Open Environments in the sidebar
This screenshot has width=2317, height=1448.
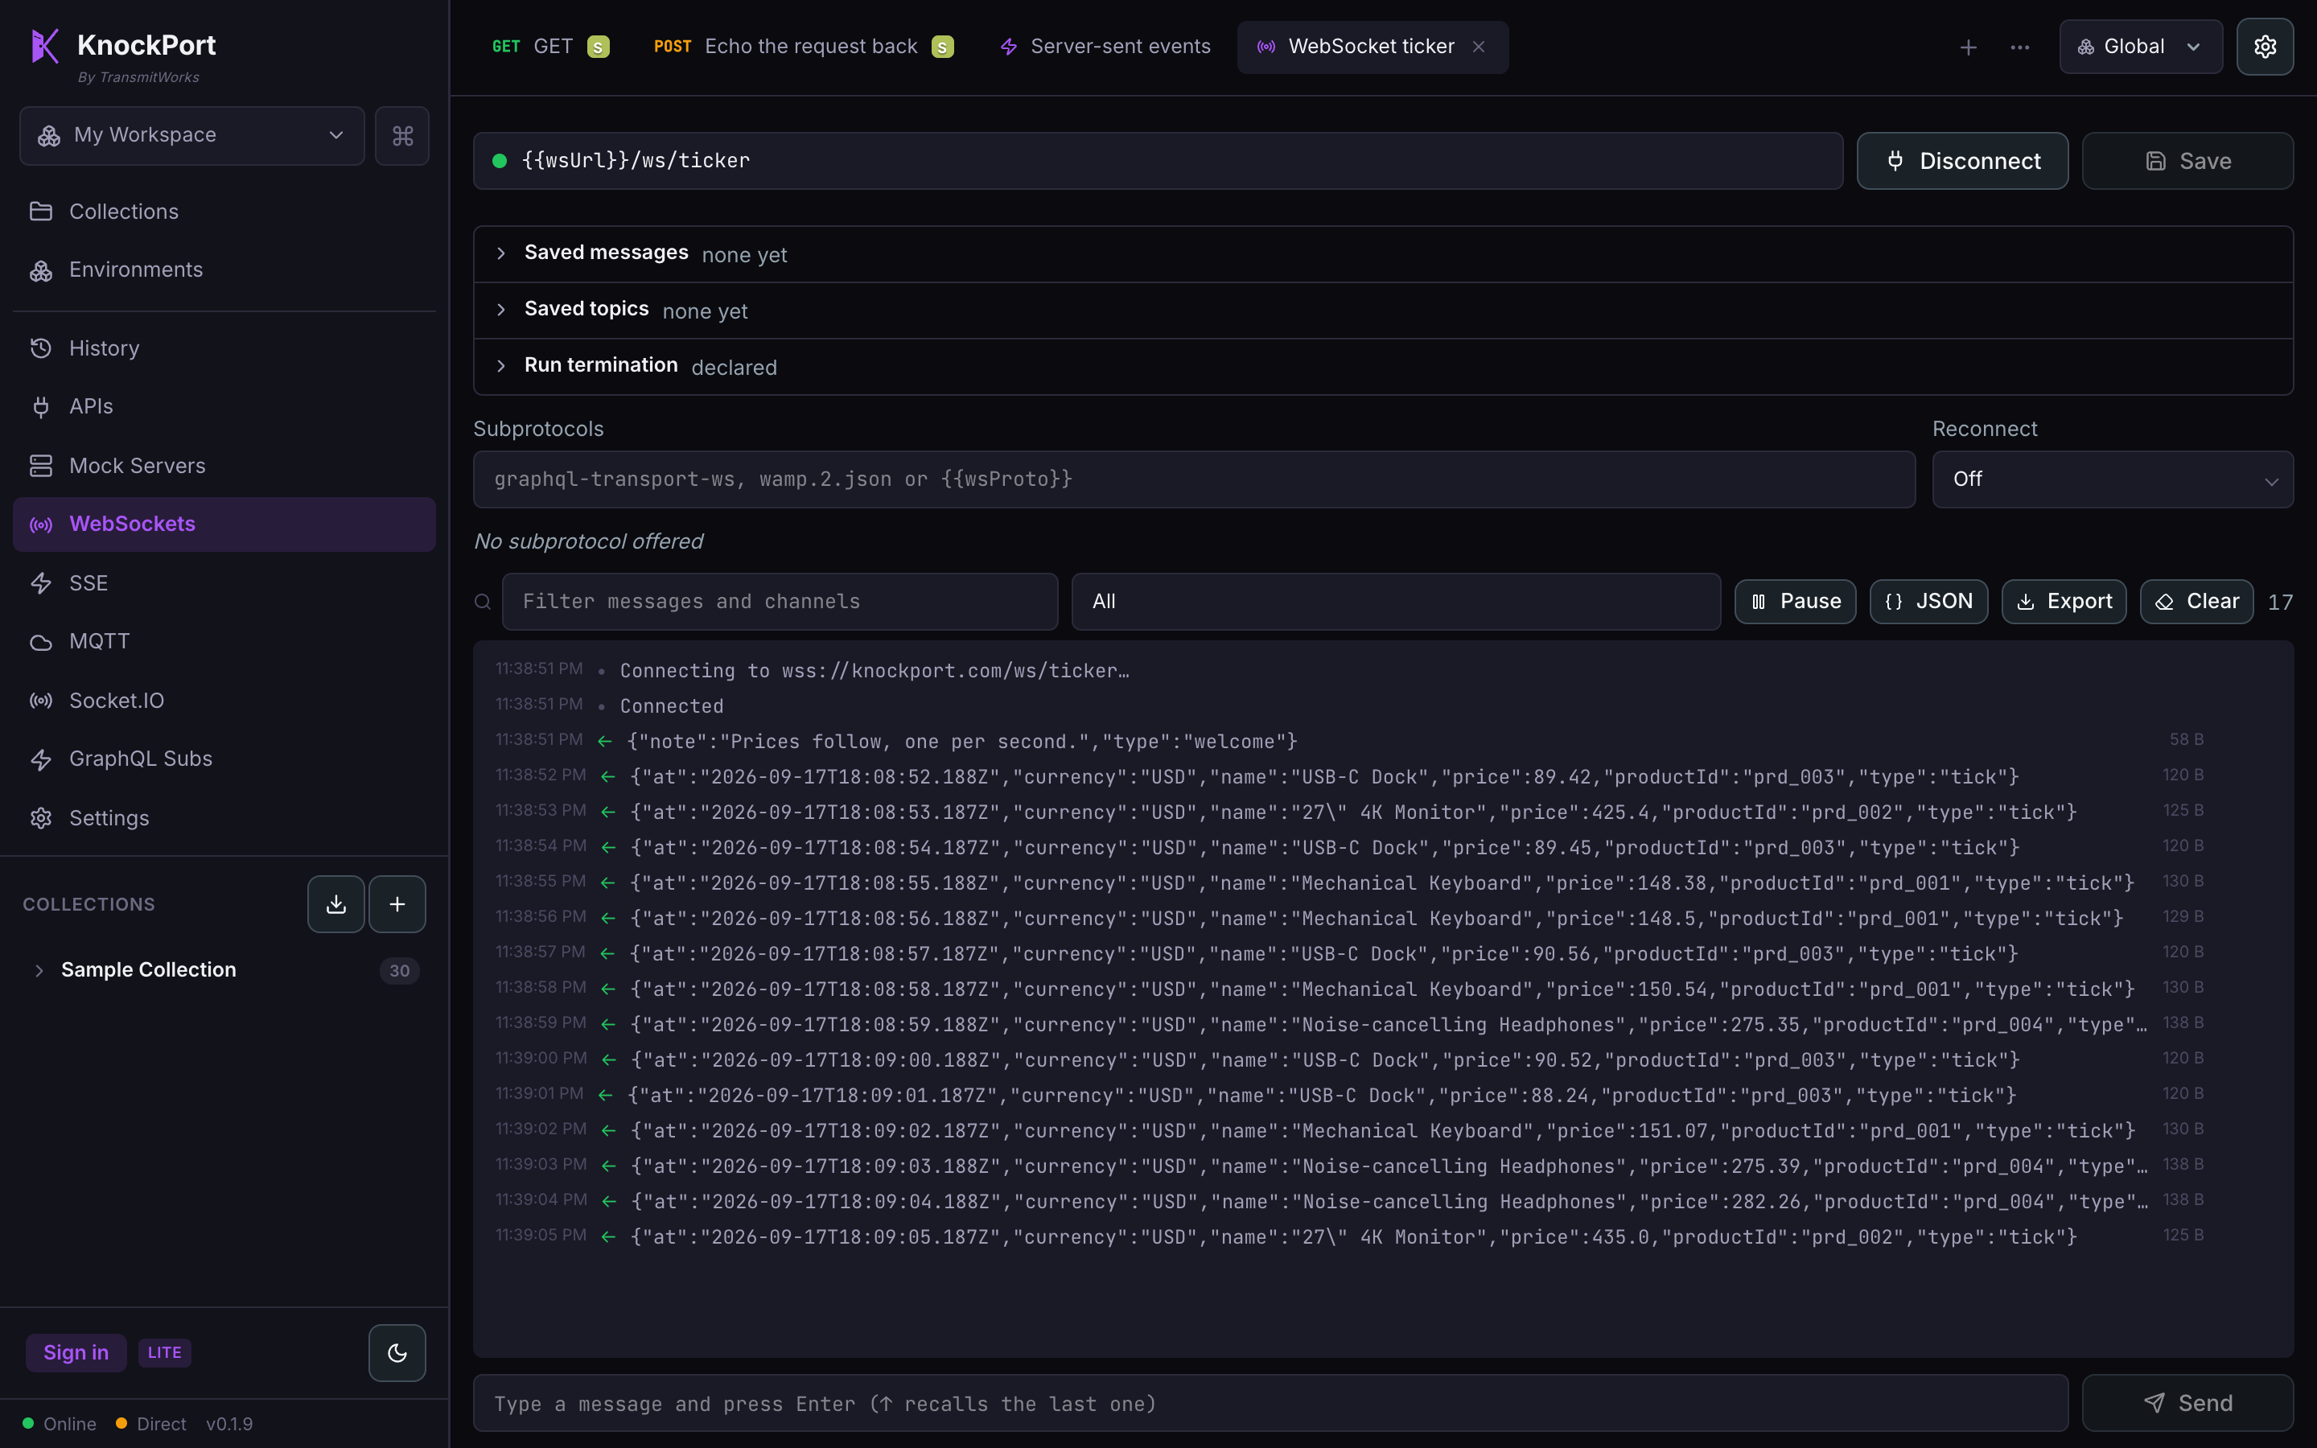pyautogui.click(x=224, y=270)
